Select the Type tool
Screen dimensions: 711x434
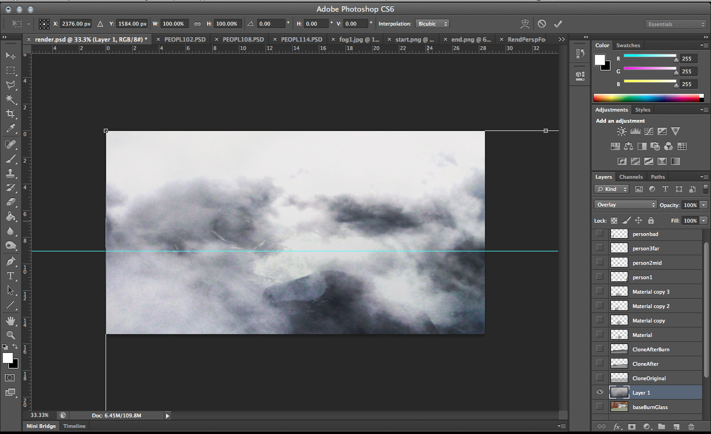[x=11, y=276]
